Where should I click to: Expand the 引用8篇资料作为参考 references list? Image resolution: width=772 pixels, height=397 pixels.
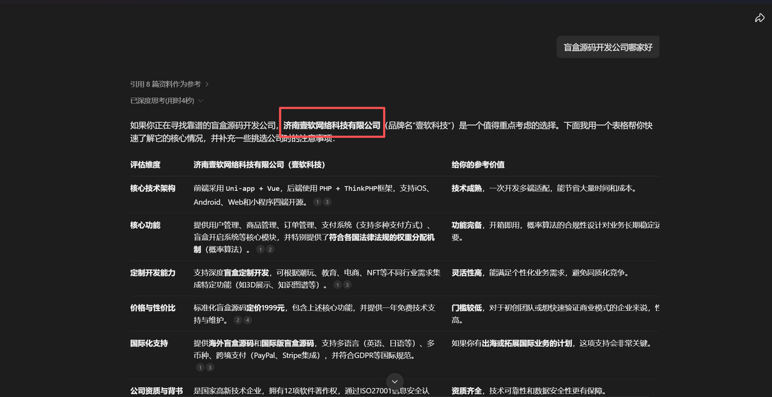click(x=165, y=84)
